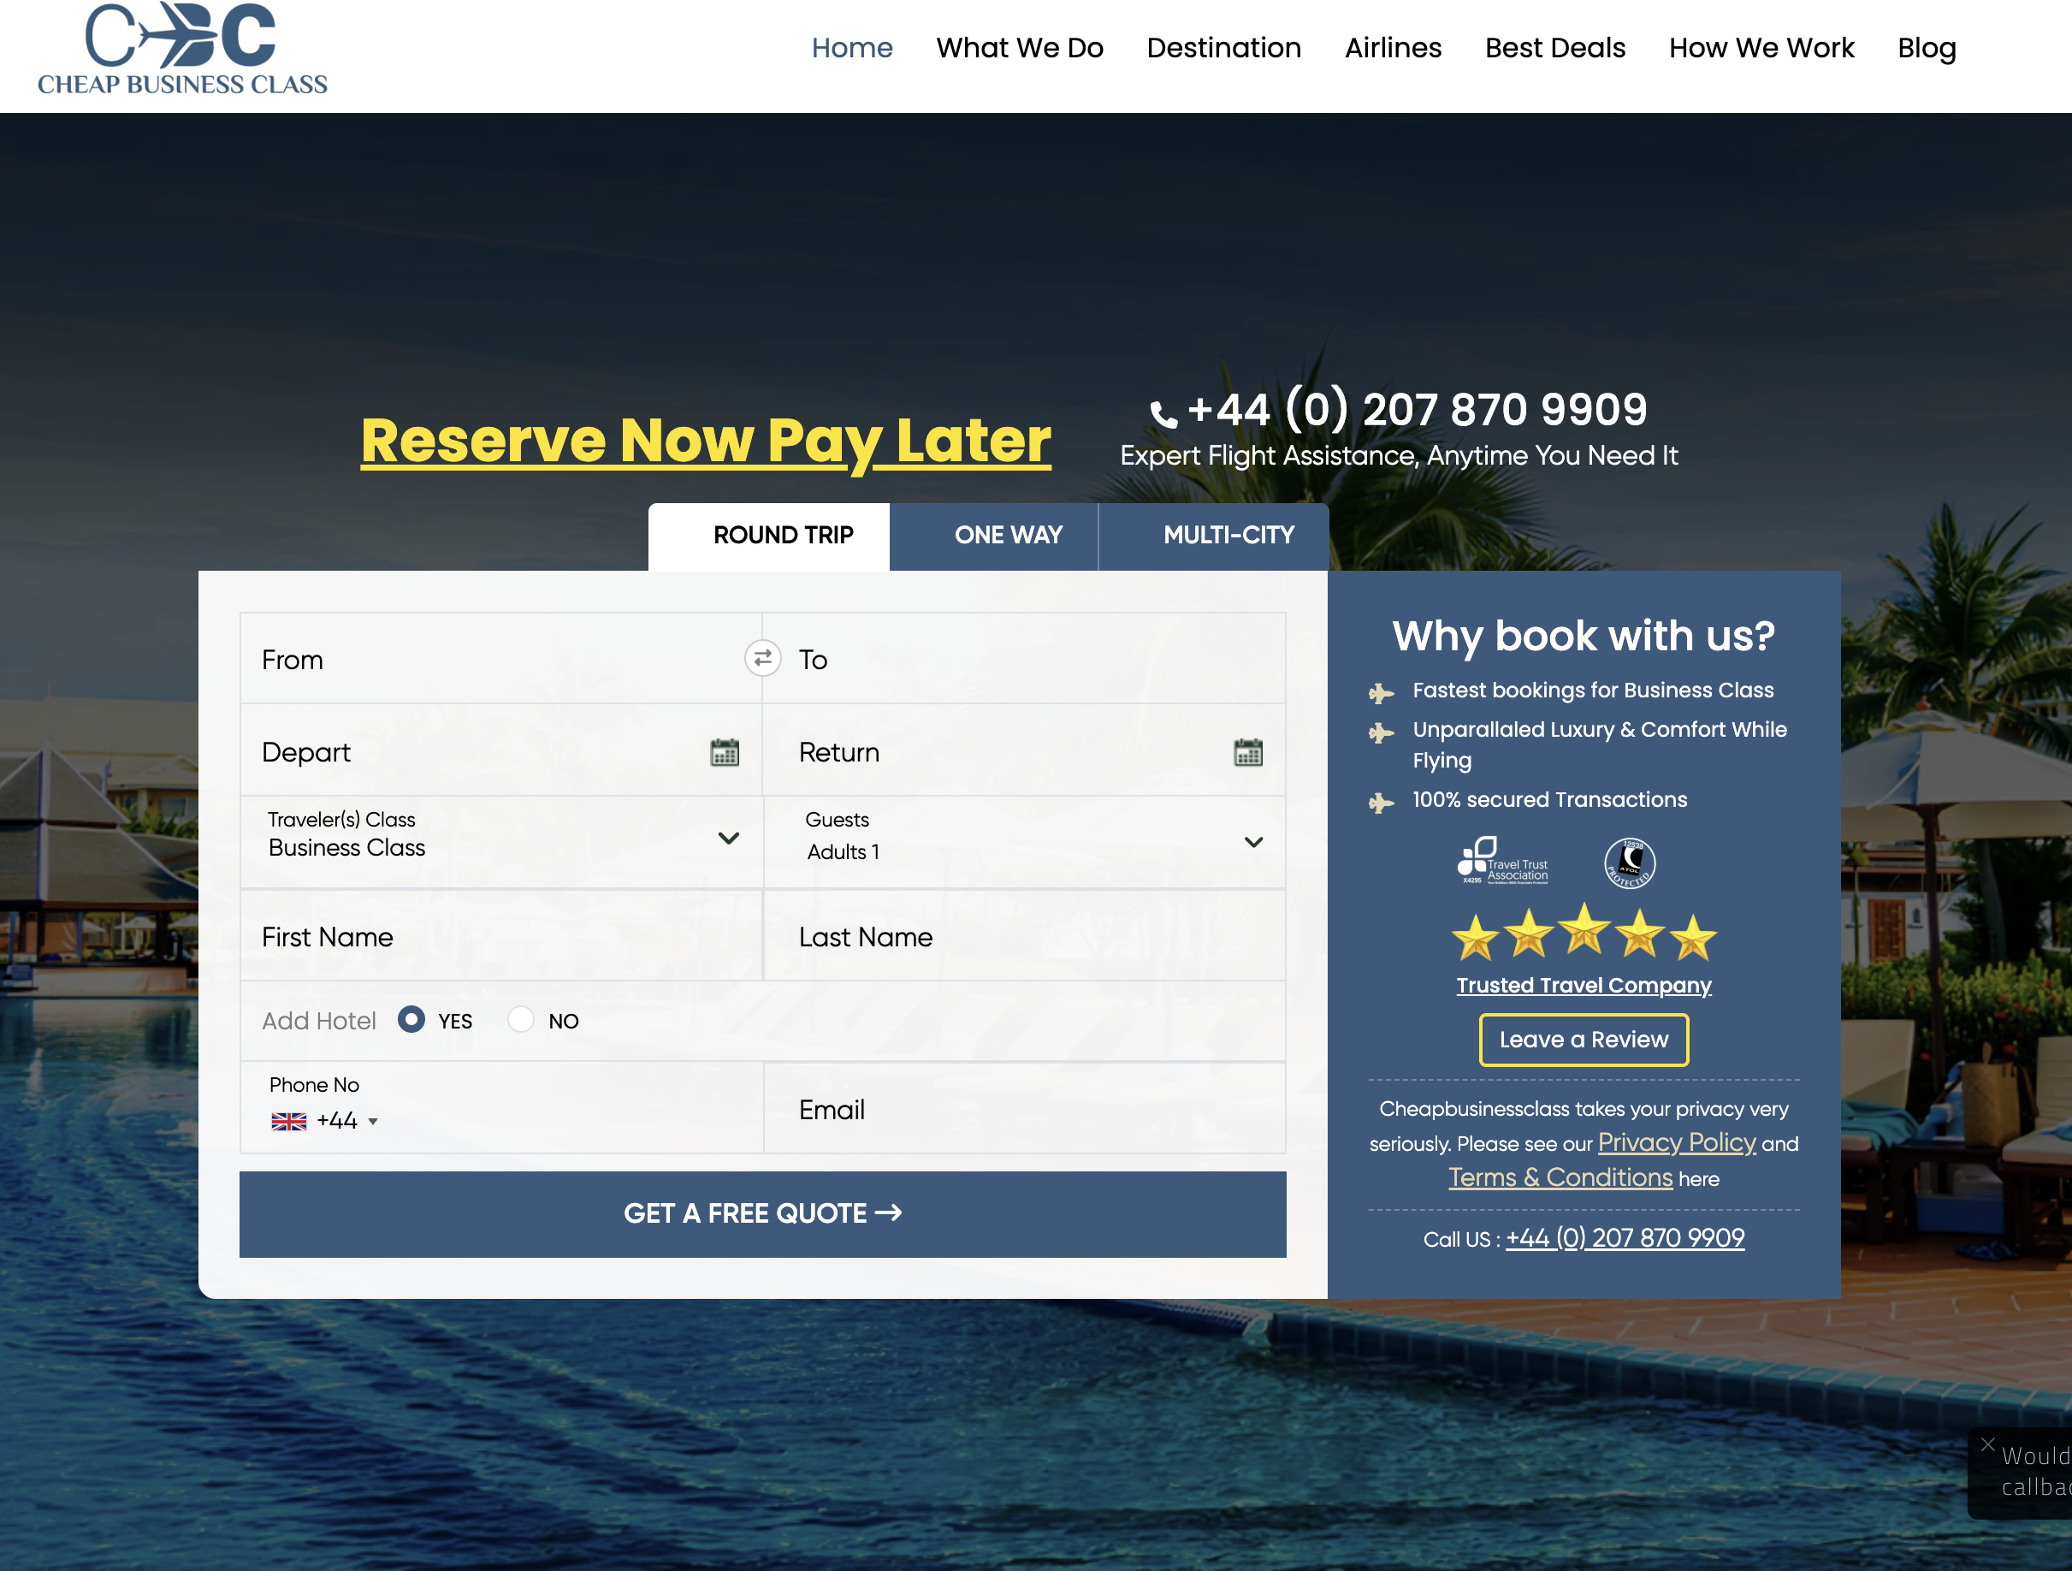2072x1571 pixels.
Task: Click the Cheap Business Class logo
Action: click(181, 47)
